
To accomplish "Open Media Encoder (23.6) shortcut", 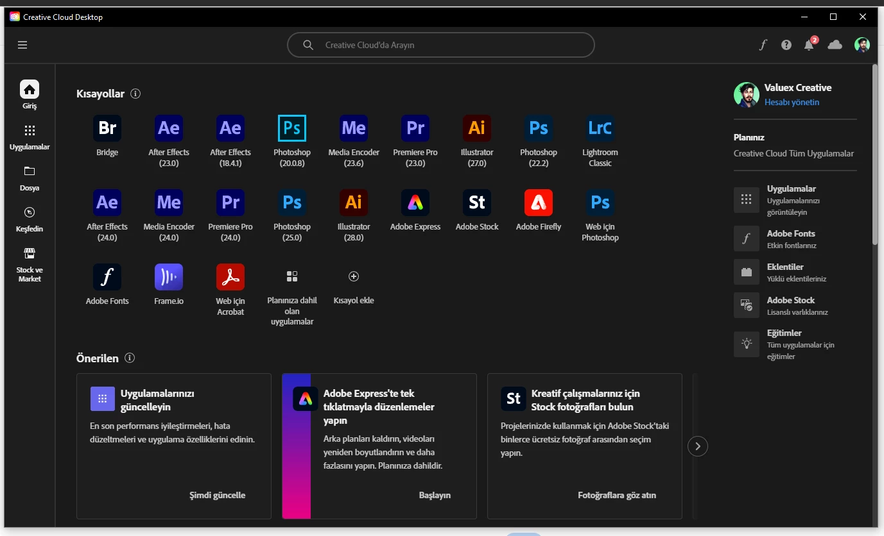I will pos(354,128).
